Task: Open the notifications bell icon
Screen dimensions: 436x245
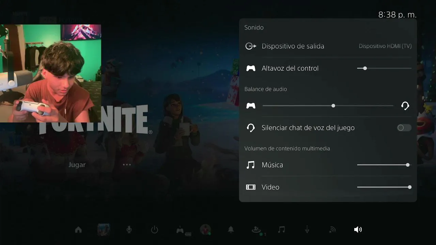Action: coord(231,230)
